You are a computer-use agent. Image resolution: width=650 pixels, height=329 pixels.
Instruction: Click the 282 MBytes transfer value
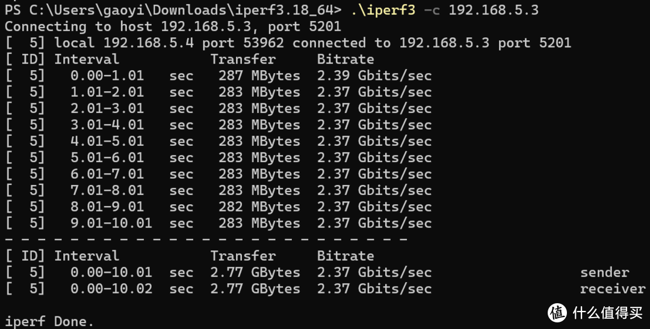(259, 207)
